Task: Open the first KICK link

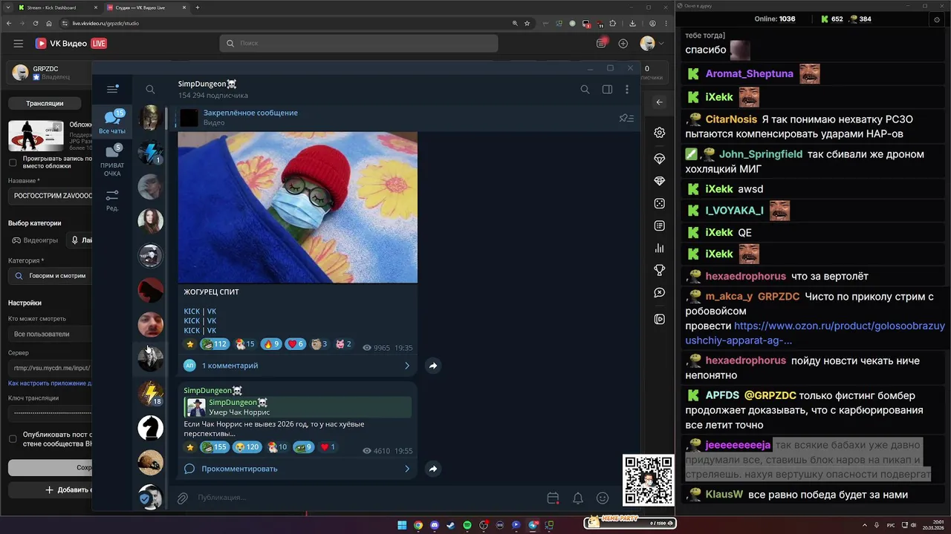Action: point(192,311)
